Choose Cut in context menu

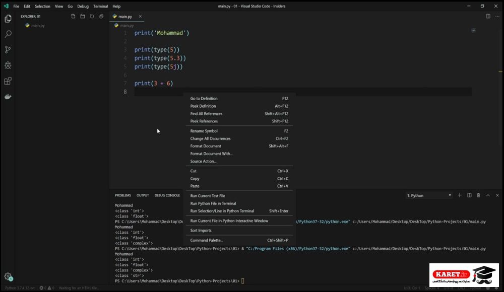tap(239, 171)
